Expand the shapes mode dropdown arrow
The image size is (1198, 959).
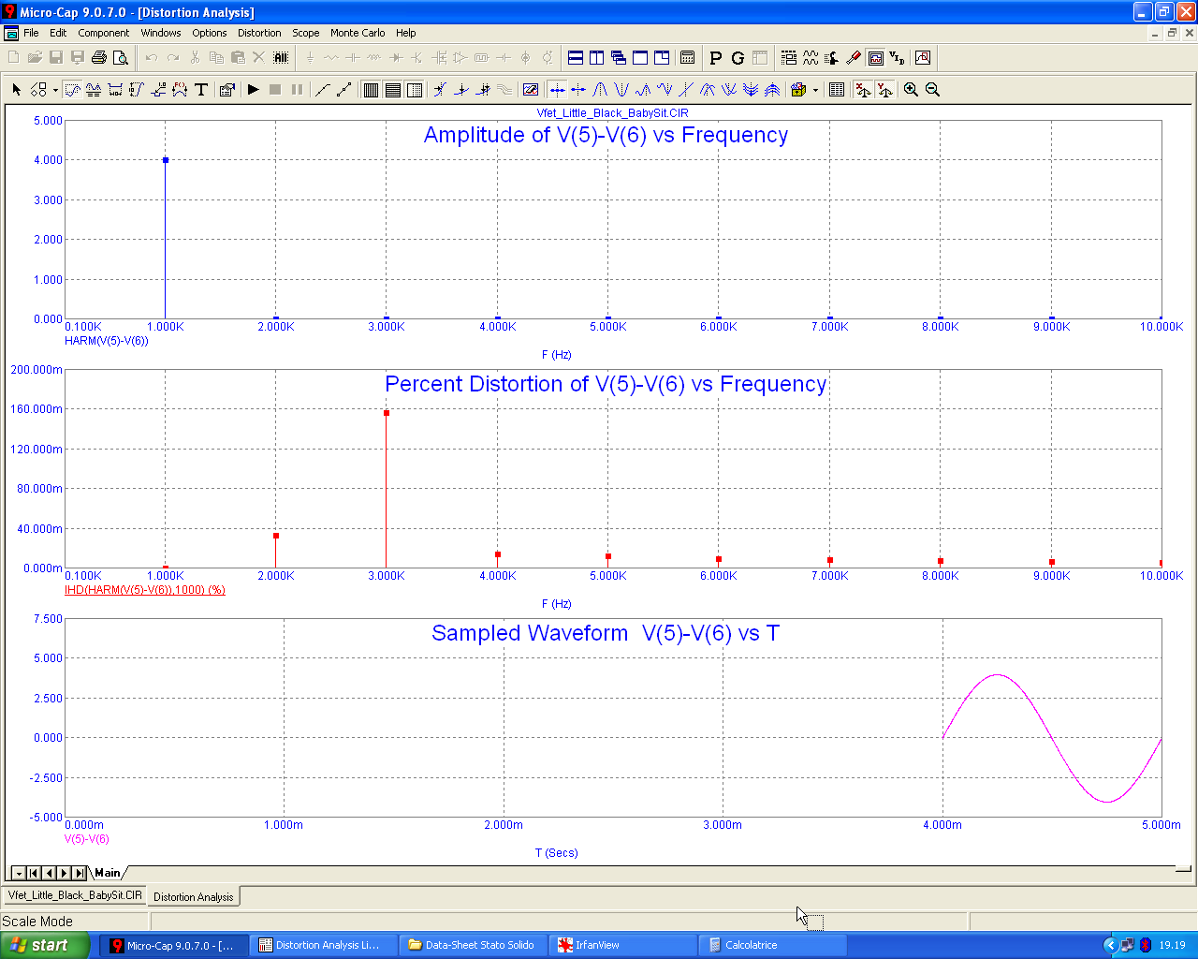pyautogui.click(x=55, y=90)
